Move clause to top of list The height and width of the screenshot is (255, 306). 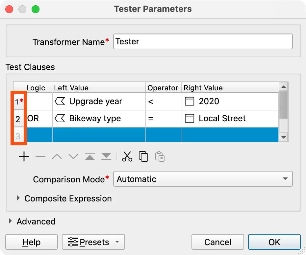[x=90, y=156]
